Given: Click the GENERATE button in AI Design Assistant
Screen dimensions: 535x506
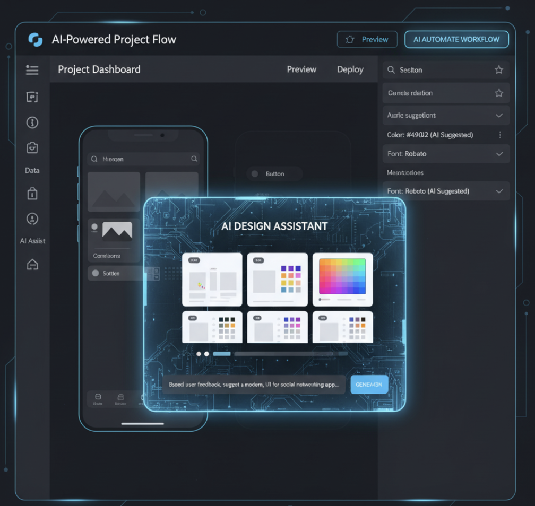Looking at the screenshot, I should [x=369, y=384].
